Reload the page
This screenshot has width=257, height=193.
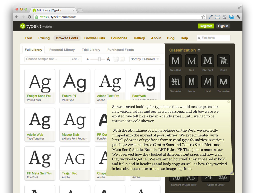[29, 17]
